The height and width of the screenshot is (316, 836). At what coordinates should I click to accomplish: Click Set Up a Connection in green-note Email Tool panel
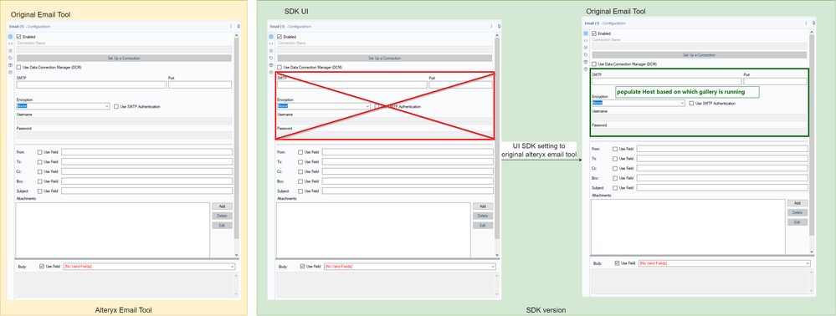point(700,55)
